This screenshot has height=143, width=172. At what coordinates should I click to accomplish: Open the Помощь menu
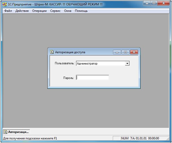pos(81,11)
